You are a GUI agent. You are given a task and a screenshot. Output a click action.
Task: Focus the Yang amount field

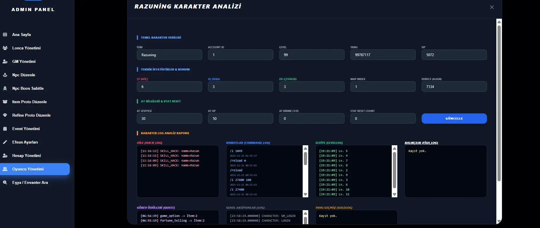tap(383, 55)
